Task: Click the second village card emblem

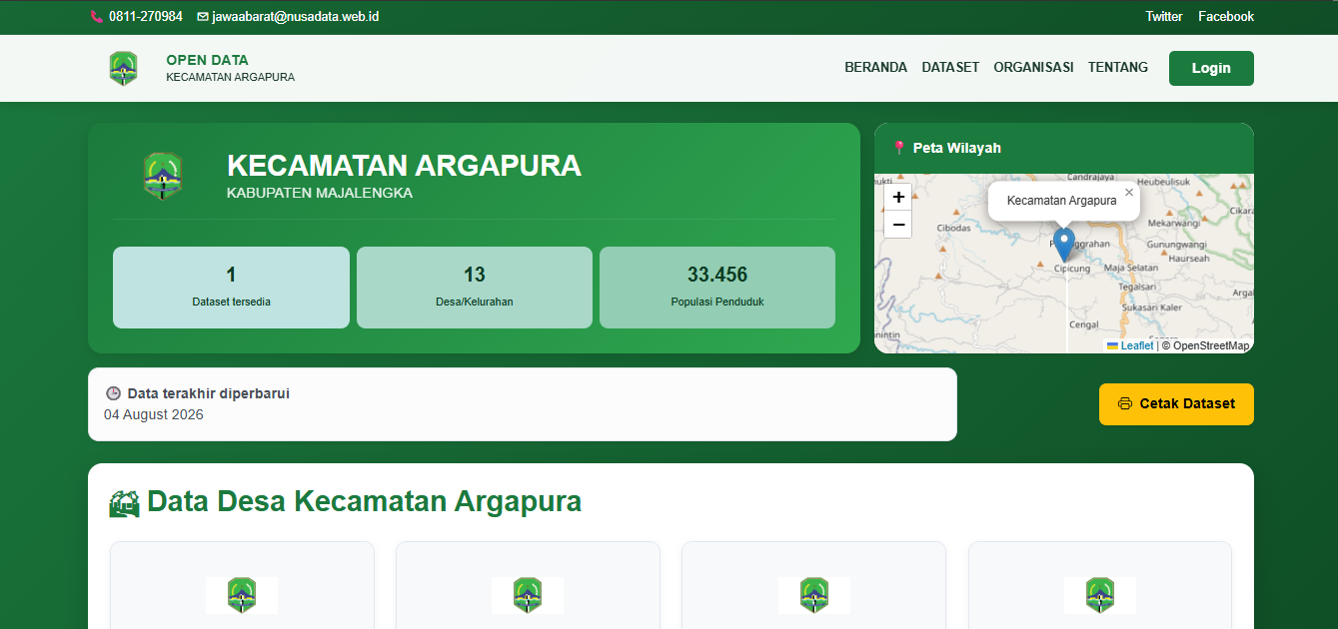Action: pyautogui.click(x=528, y=595)
